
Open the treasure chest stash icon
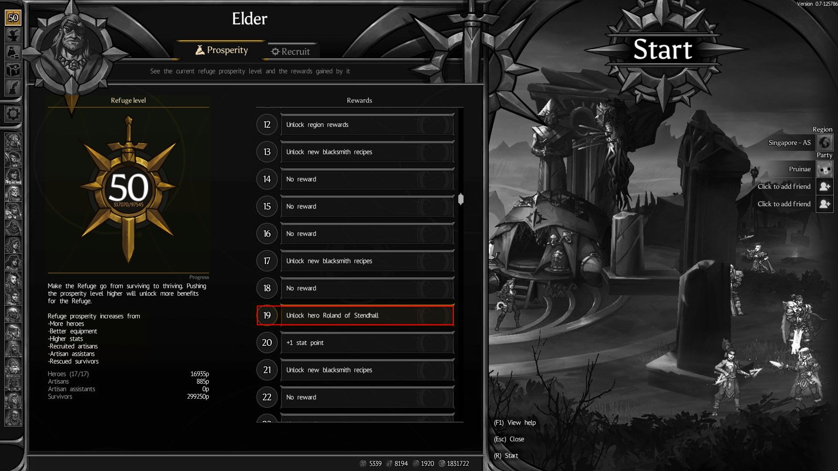click(13, 70)
